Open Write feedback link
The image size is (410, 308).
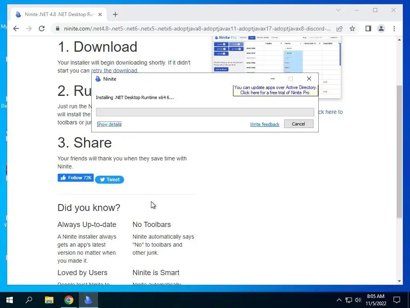click(x=265, y=124)
